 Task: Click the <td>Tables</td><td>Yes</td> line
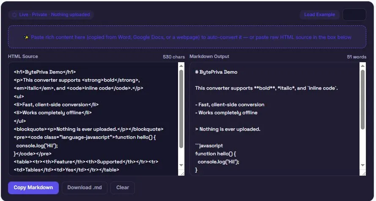click(x=66, y=170)
